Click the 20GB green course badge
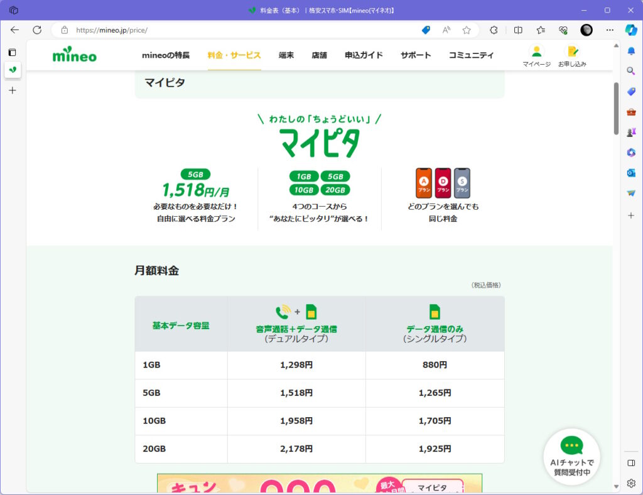 [x=335, y=190]
